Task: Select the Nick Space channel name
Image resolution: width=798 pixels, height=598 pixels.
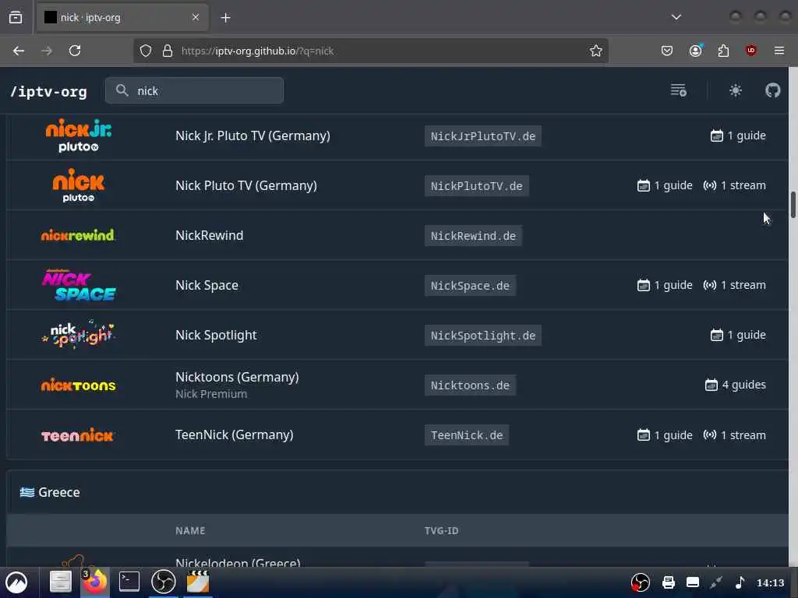Action: coord(207,285)
